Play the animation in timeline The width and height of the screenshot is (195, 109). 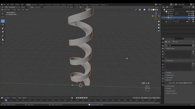(83, 98)
